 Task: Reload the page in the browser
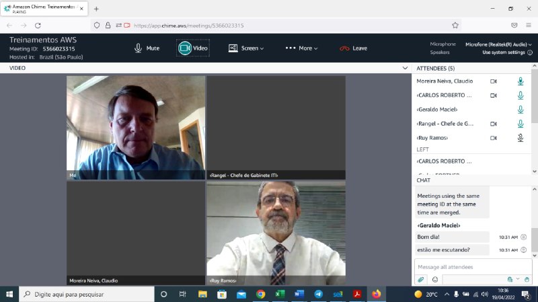pyautogui.click(x=38, y=25)
